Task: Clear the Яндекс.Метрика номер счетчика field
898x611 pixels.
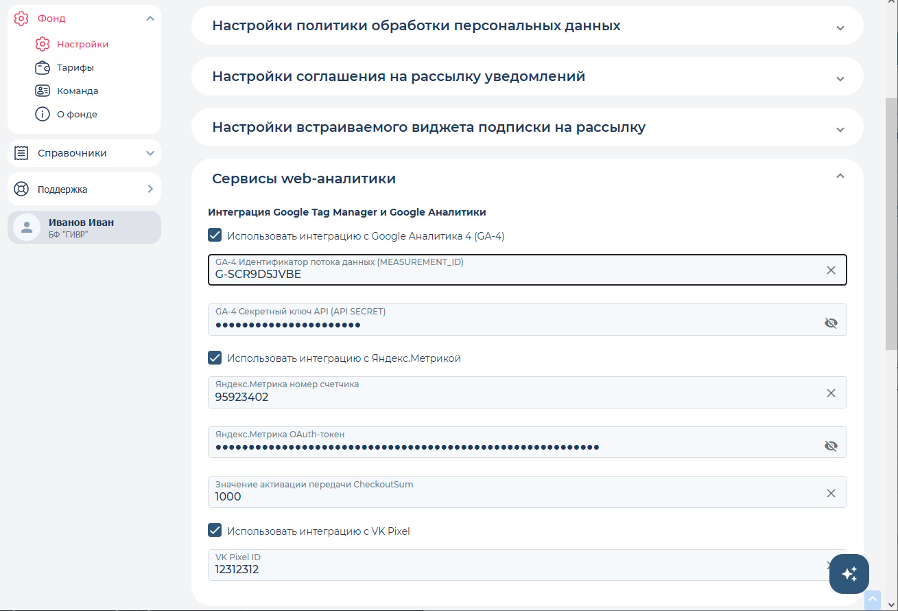Action: point(831,393)
